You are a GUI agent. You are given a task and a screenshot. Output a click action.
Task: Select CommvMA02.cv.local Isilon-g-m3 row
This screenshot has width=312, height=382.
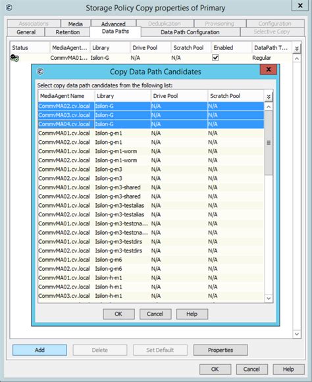(x=151, y=178)
